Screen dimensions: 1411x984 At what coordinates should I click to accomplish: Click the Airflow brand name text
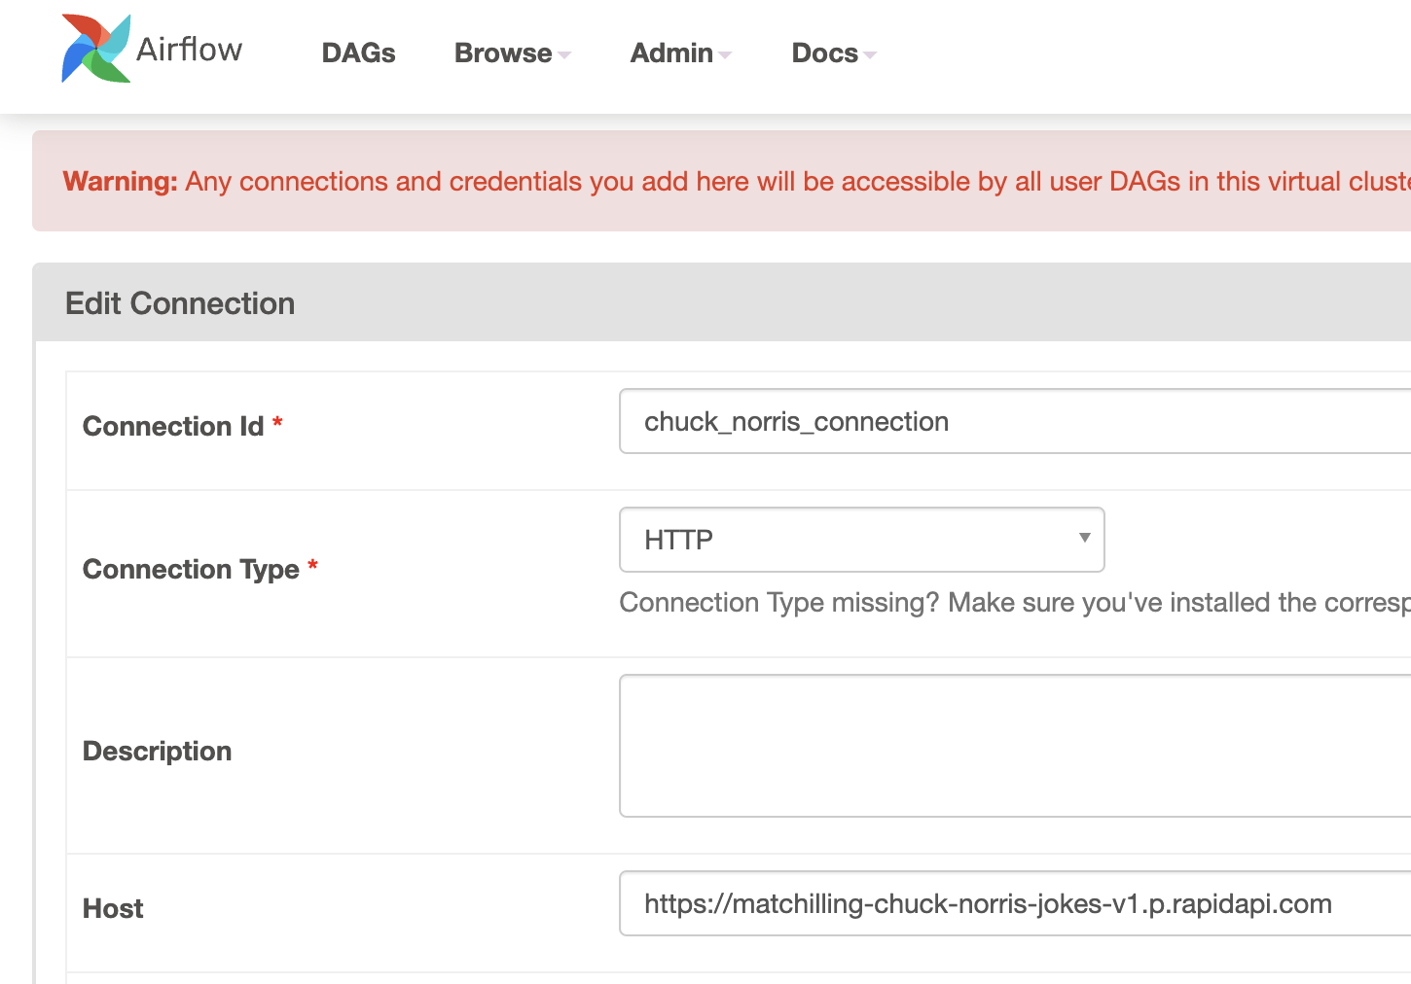189,50
